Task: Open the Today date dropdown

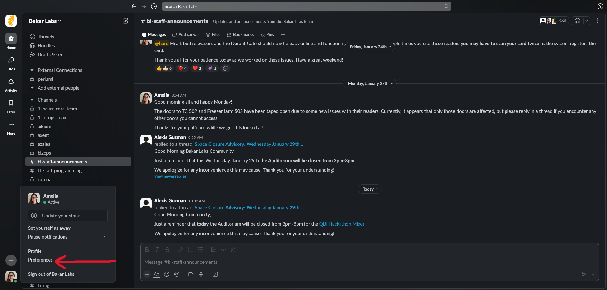Action: tap(370, 189)
